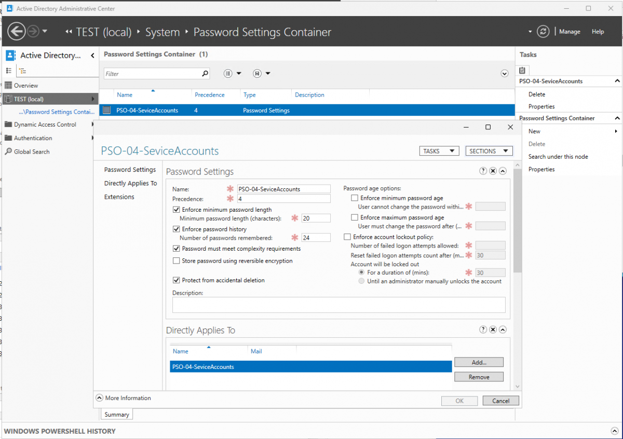Click the clipboard icon in Tasks pane
Image resolution: width=623 pixels, height=439 pixels.
click(x=522, y=70)
